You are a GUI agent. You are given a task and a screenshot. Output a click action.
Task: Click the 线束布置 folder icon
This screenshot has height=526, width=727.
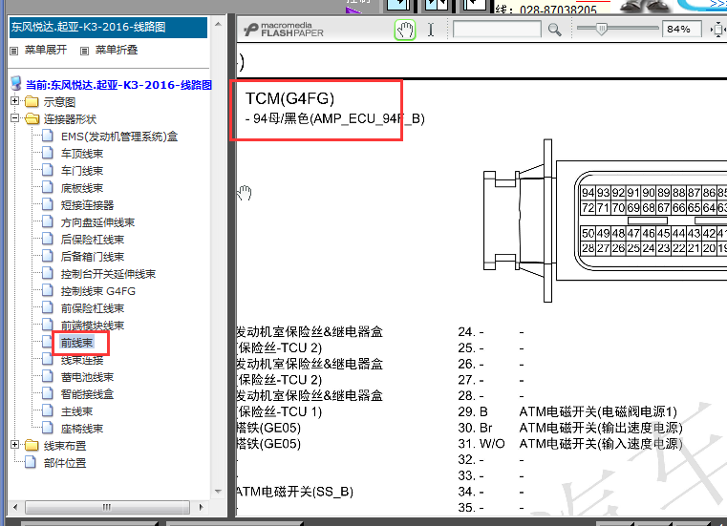[x=32, y=446]
